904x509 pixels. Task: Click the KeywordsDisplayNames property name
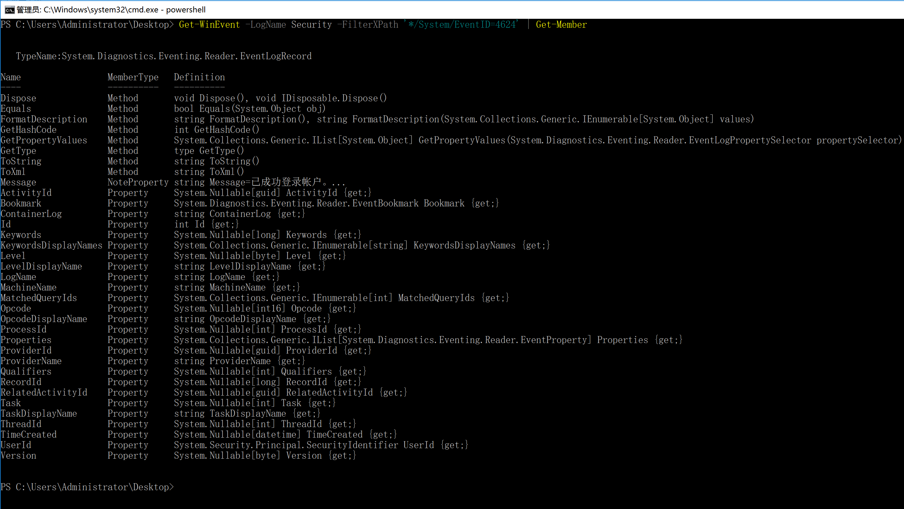click(52, 245)
